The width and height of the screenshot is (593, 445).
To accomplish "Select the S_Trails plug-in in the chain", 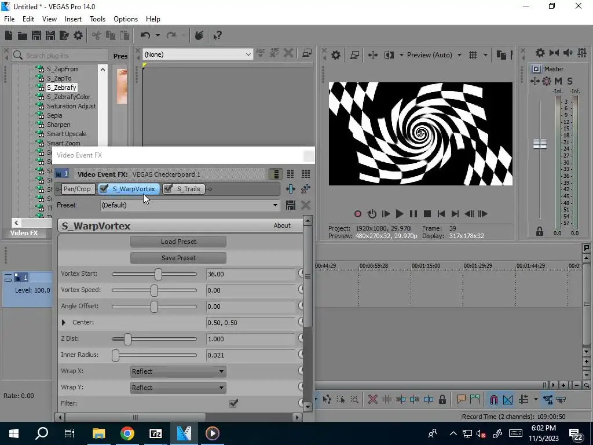I will [x=188, y=189].
